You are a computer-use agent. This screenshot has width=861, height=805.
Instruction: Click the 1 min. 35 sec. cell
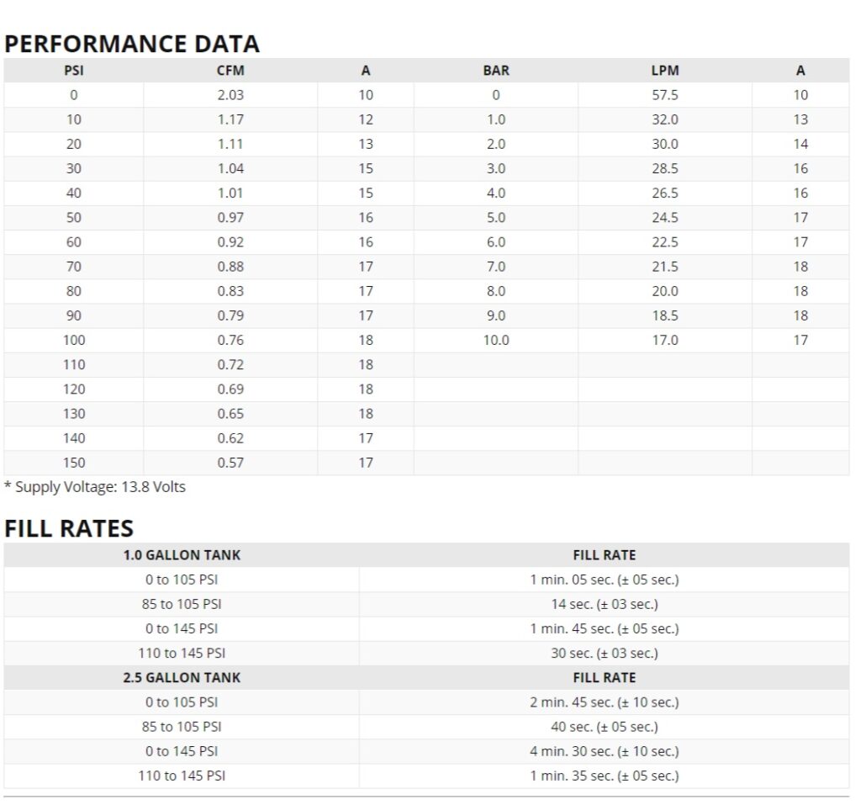click(x=604, y=776)
